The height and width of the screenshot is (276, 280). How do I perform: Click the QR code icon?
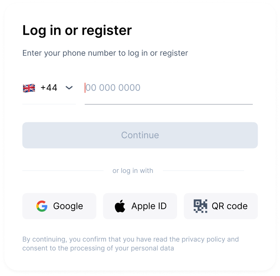click(x=200, y=206)
